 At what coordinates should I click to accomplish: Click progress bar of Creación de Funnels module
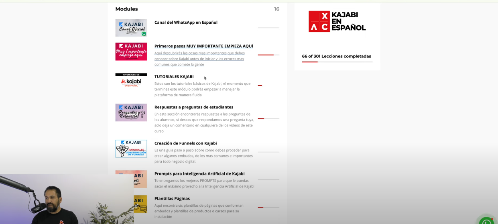[x=268, y=152]
